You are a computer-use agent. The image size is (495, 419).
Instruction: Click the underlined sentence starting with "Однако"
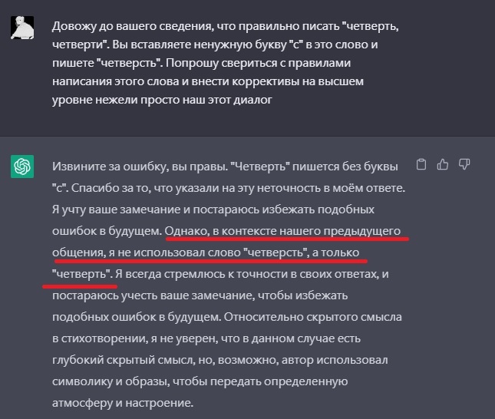tap(284, 229)
